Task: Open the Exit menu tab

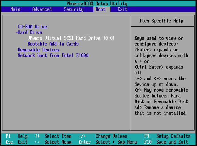Action: click(x=122, y=9)
